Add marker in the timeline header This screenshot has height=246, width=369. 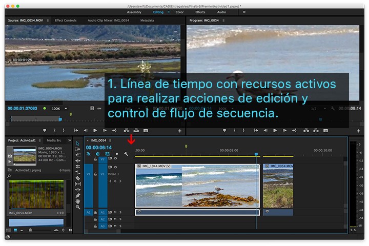pos(117,154)
